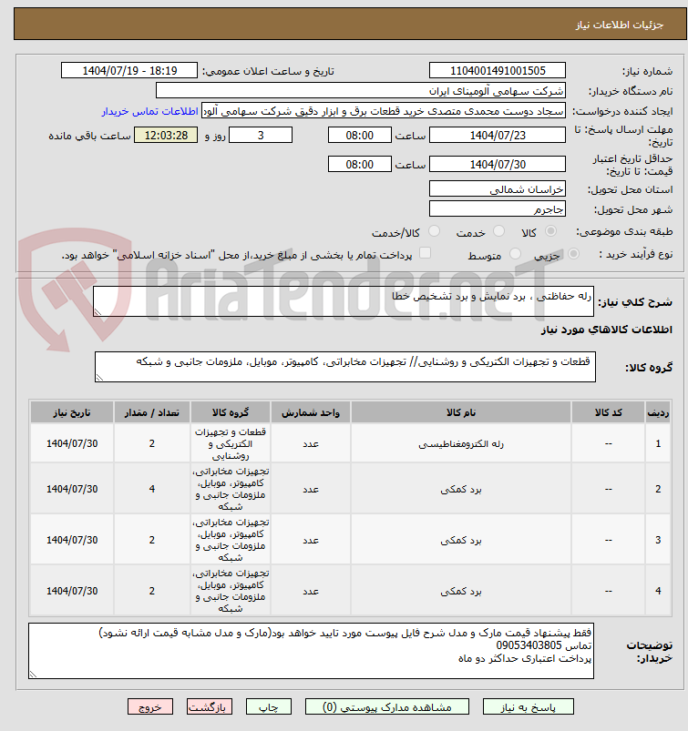Click the گروه کالا textarea
The width and height of the screenshot is (688, 731).
coord(345,367)
